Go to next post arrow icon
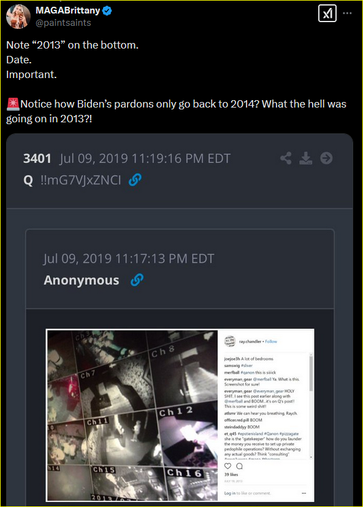Image resolution: width=363 pixels, height=507 pixels. coord(326,158)
